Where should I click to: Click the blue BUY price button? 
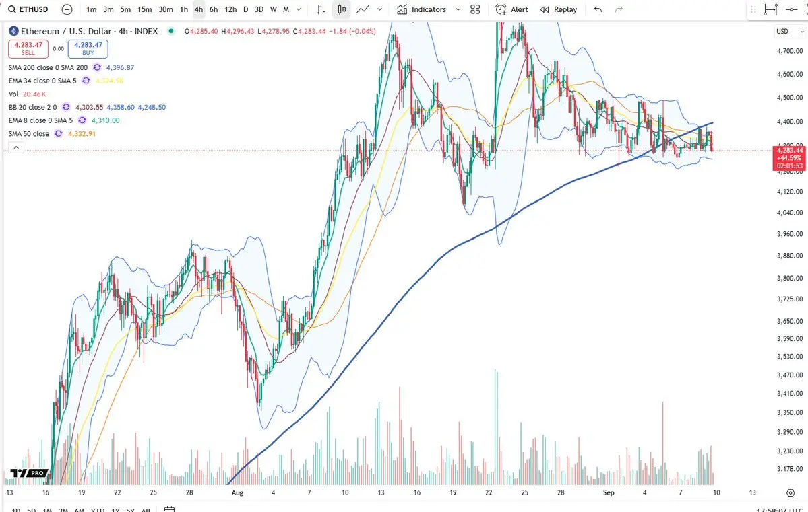[88, 49]
